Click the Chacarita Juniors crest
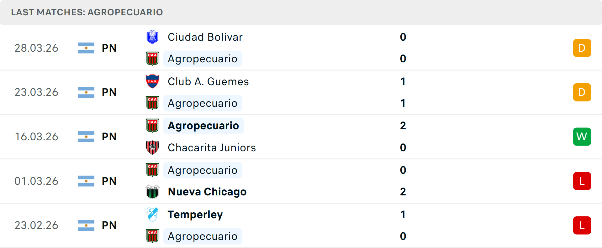This screenshot has height=248, width=602. (x=152, y=147)
